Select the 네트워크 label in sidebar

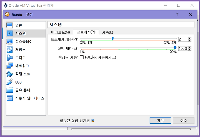point(22,66)
